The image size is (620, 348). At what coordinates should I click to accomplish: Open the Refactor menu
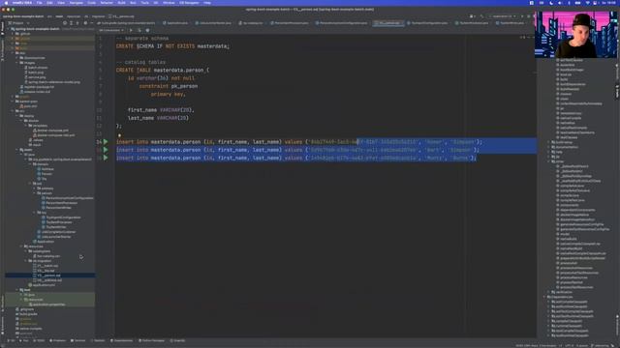click(107, 3)
